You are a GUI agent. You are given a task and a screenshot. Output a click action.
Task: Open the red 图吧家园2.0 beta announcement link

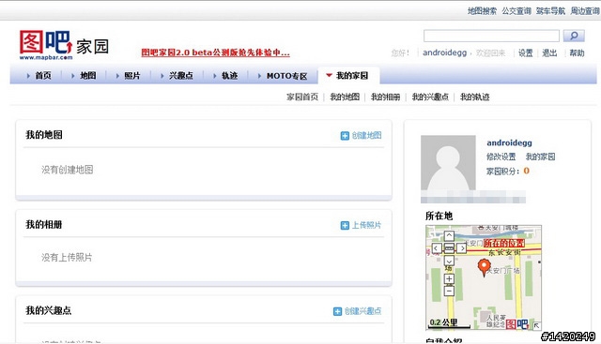point(215,52)
